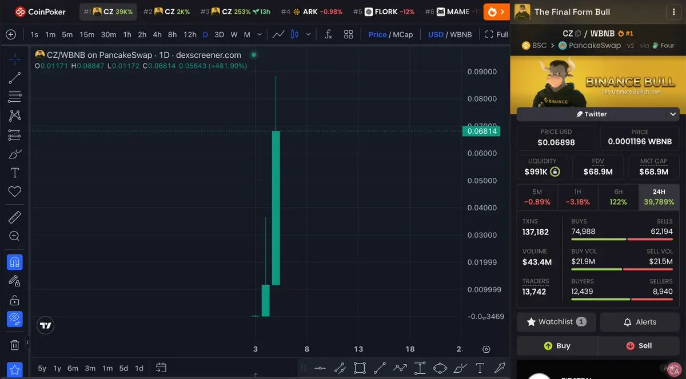Click the Binance Bull banner image

[598, 81]
